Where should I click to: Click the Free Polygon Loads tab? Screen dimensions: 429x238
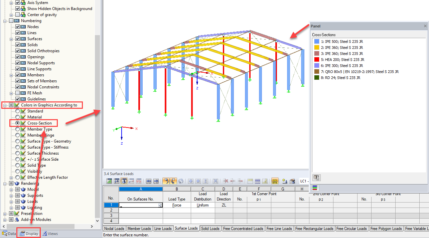(386, 229)
